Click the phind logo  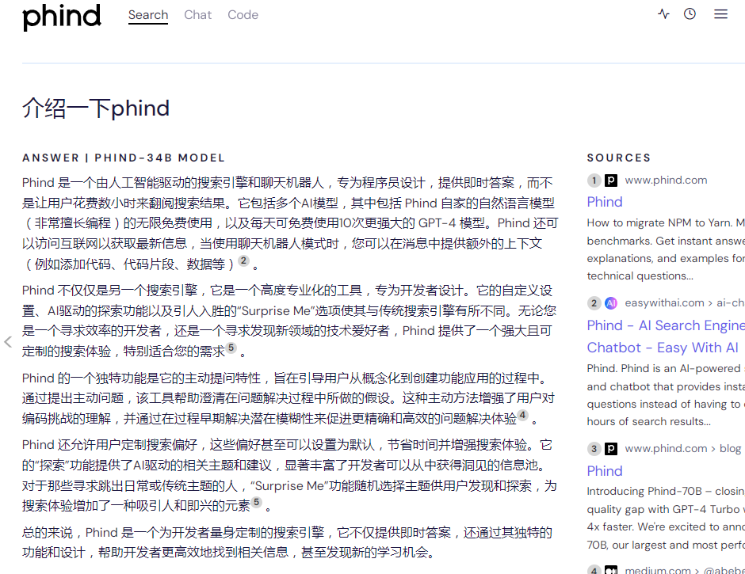point(62,17)
